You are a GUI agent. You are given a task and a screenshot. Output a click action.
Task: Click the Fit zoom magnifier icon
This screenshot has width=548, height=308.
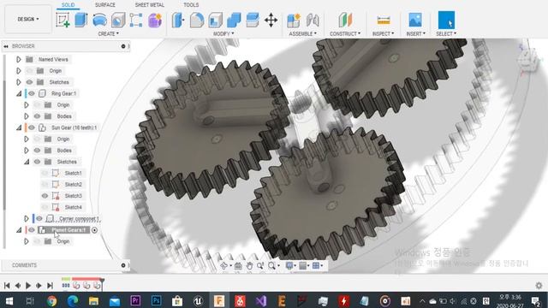271,266
